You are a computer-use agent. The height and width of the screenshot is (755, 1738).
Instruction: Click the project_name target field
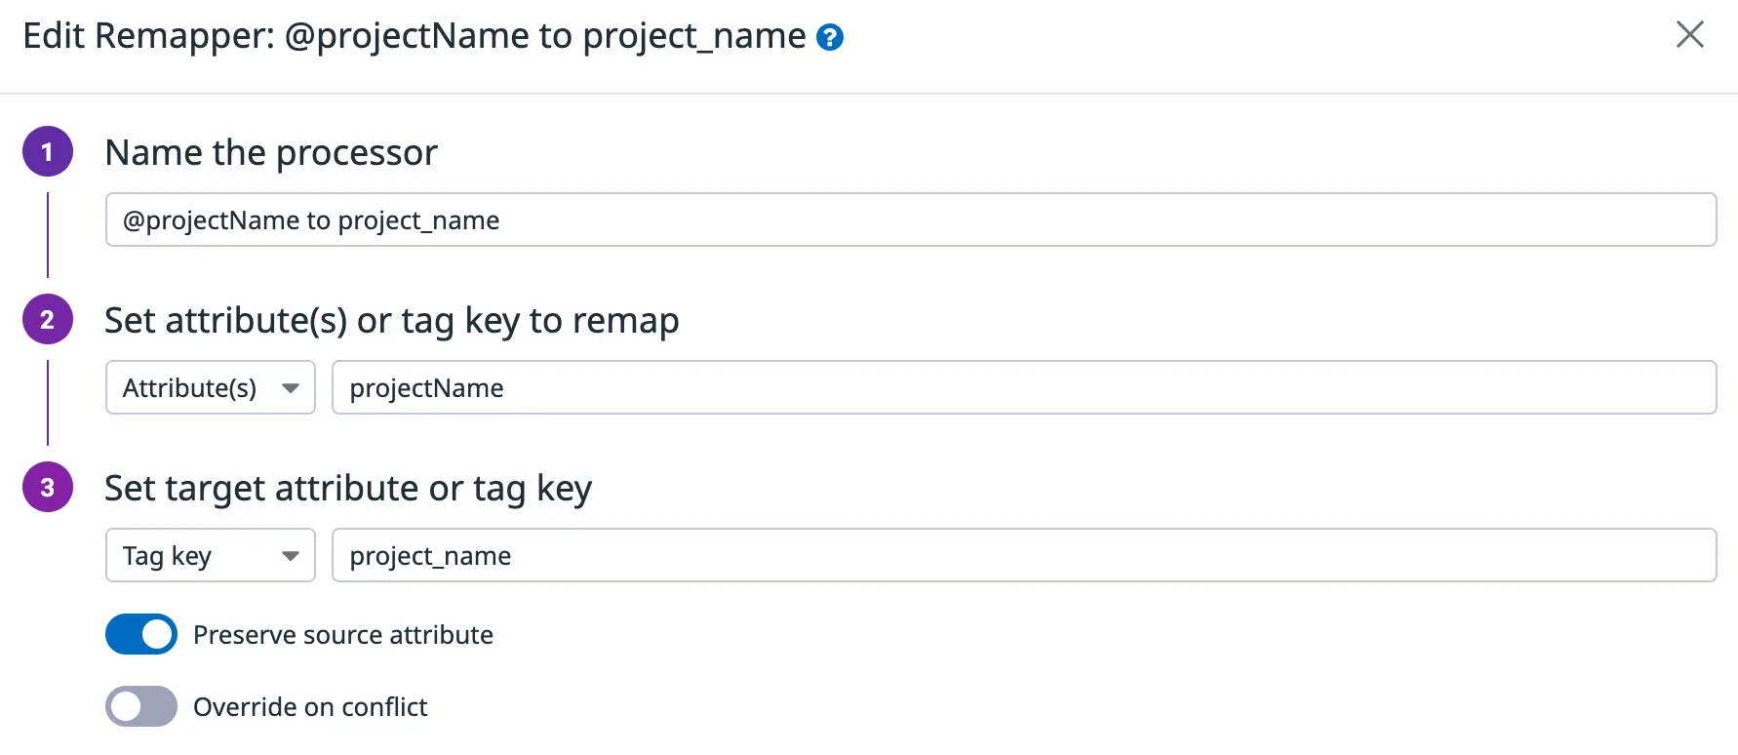click(x=1023, y=555)
